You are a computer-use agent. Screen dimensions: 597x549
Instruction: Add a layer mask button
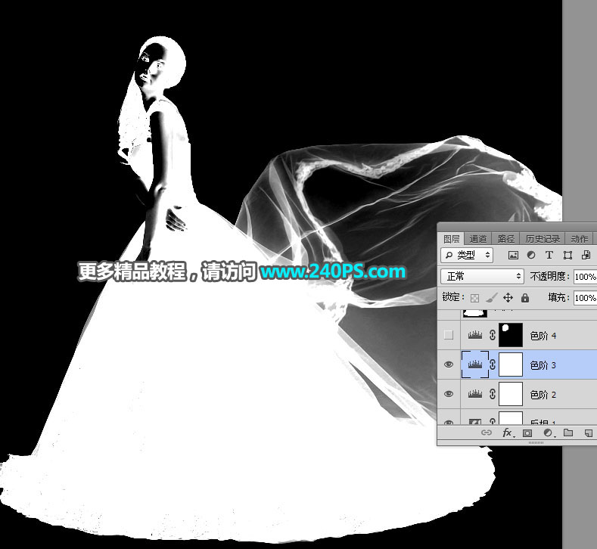coord(527,433)
